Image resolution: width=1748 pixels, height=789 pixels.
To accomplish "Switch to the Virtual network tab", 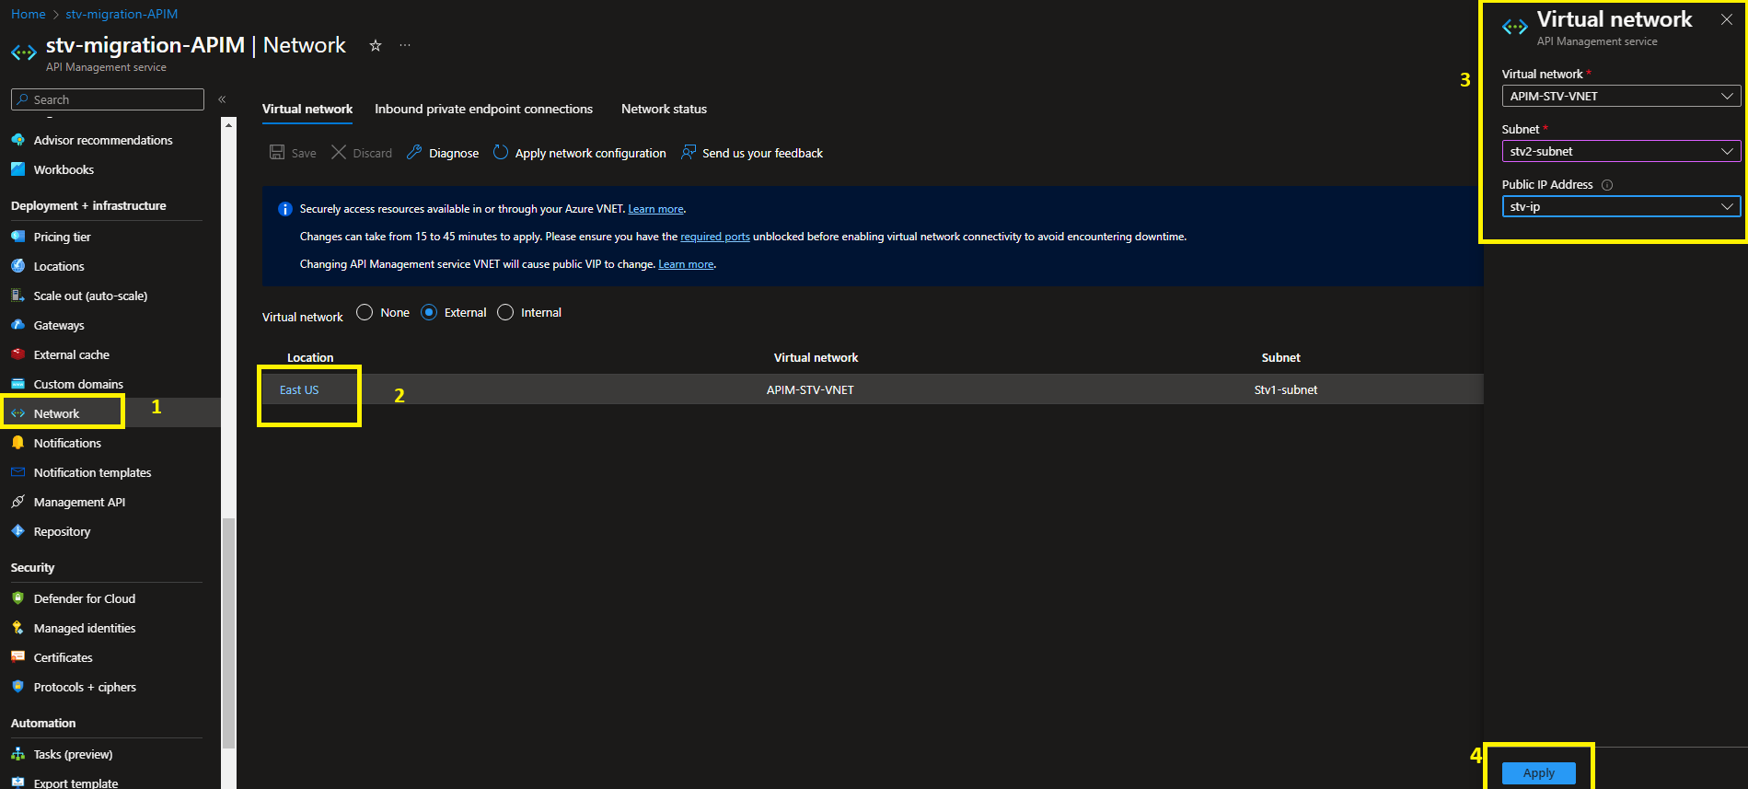I will (307, 109).
